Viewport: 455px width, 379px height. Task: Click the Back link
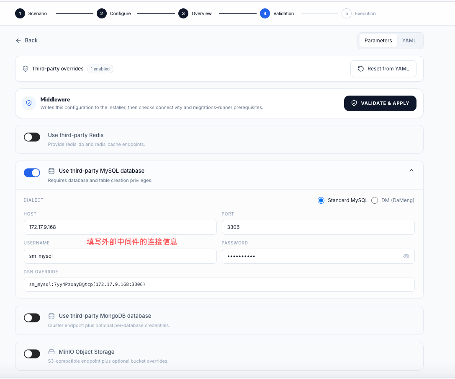pyautogui.click(x=27, y=41)
